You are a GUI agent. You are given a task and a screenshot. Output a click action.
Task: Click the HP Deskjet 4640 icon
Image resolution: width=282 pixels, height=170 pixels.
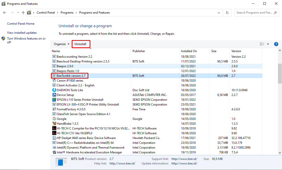[x=54, y=138]
